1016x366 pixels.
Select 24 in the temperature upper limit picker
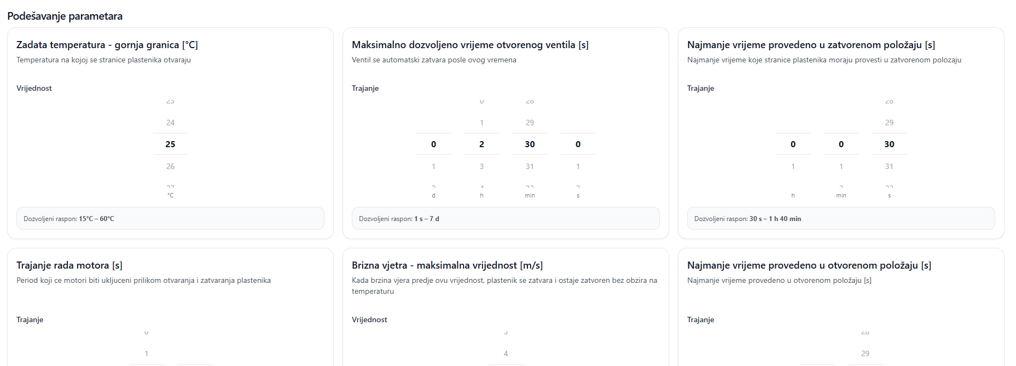pyautogui.click(x=170, y=123)
